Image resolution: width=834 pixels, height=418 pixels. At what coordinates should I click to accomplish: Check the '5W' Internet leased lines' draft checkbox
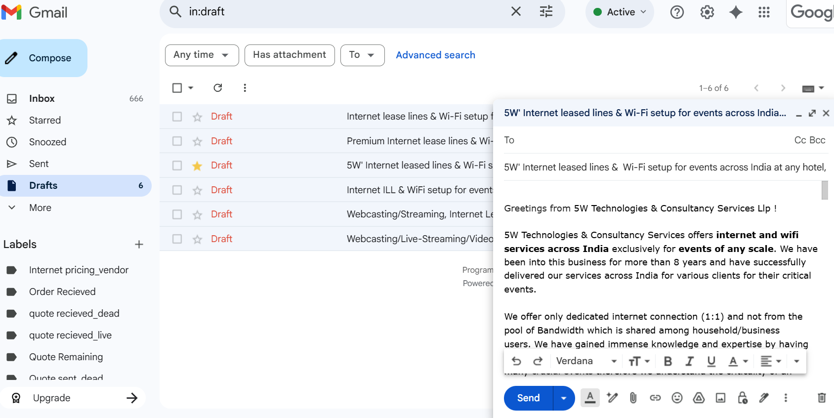tap(177, 166)
